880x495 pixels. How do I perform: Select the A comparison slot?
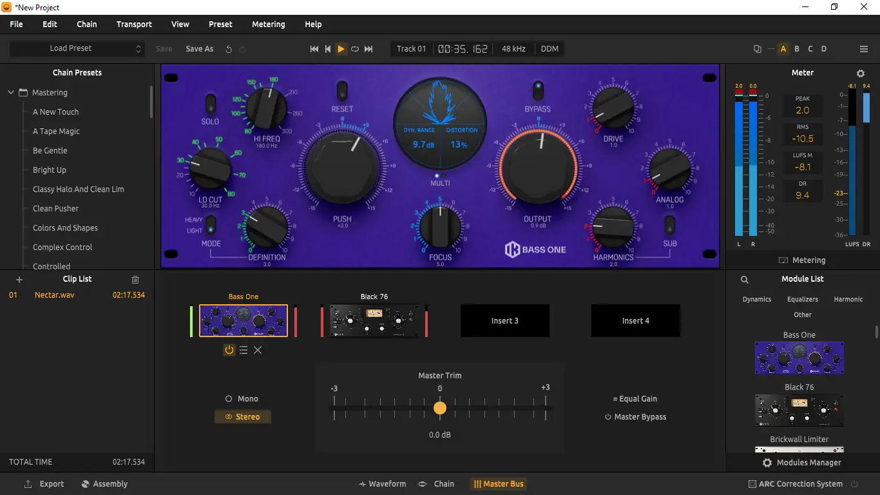pyautogui.click(x=783, y=49)
